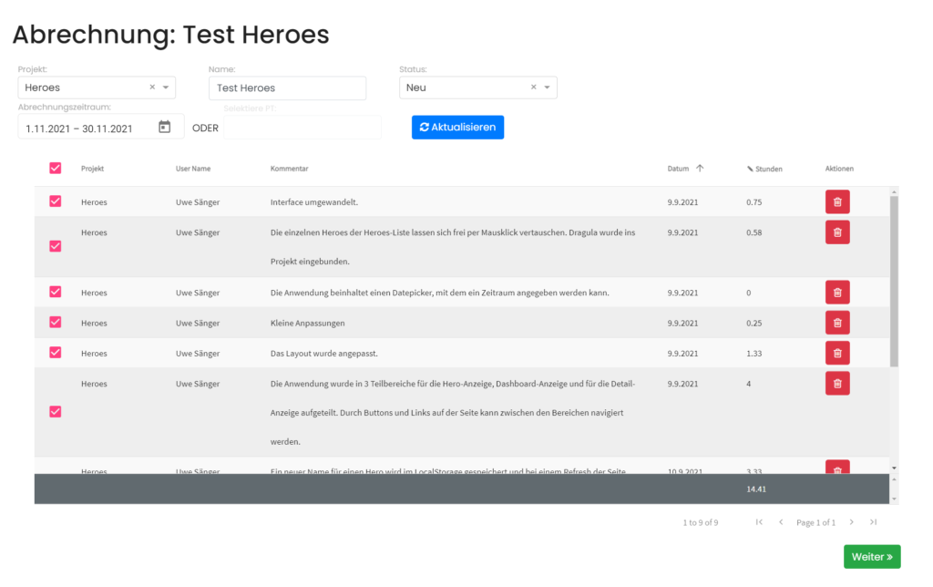Screen dimensions: 933x587
Task: Toggle the select-all checkbox in table header
Action: 56,169
